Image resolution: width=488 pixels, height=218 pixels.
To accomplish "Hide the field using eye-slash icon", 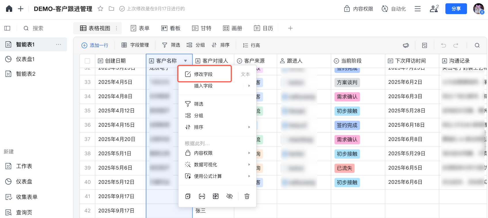I will click(229, 196).
